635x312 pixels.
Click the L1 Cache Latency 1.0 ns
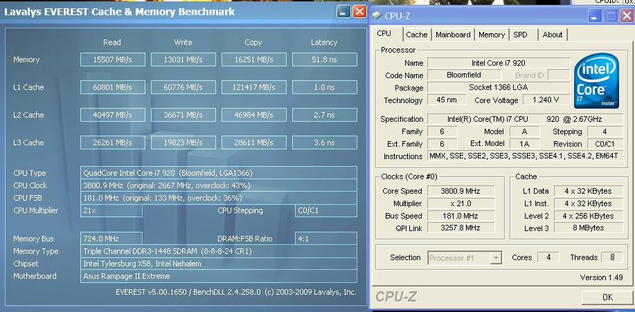tap(324, 87)
